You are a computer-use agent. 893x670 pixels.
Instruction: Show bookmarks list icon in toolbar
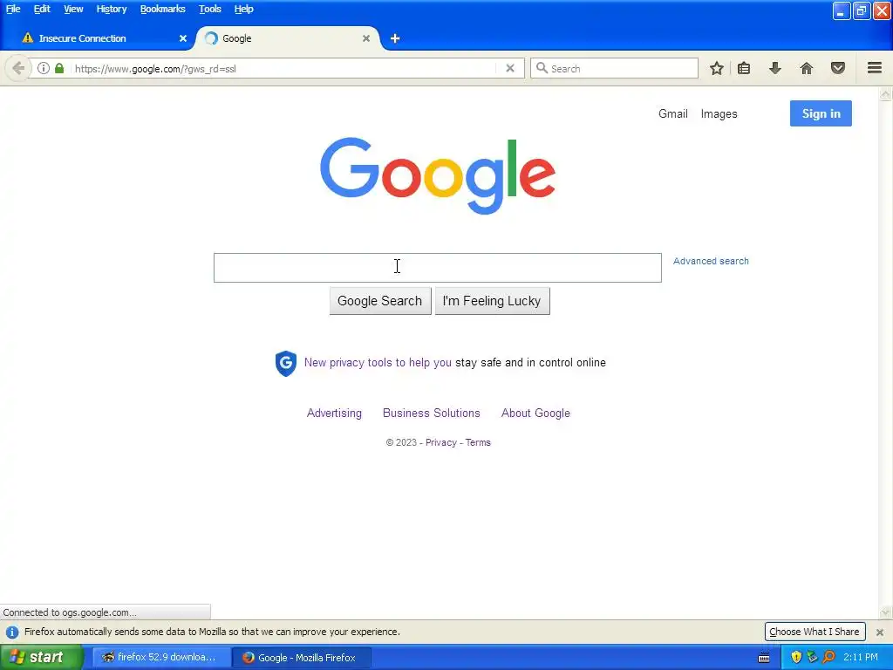744,68
